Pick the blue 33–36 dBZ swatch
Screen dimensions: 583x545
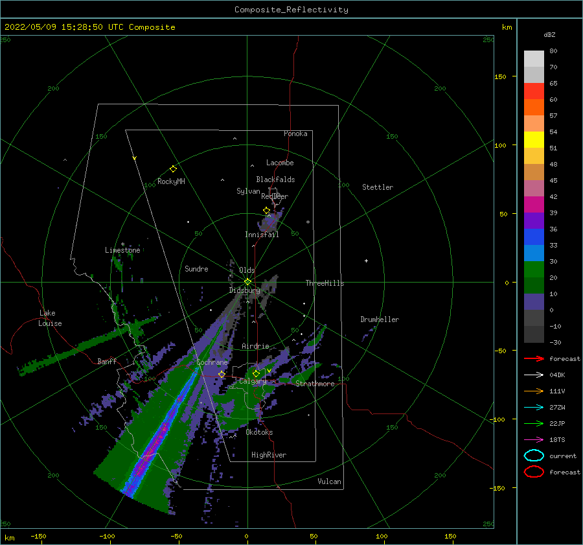coord(534,237)
